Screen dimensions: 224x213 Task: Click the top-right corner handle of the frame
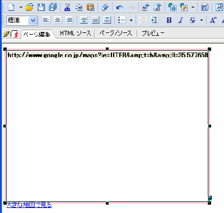[x=209, y=49]
